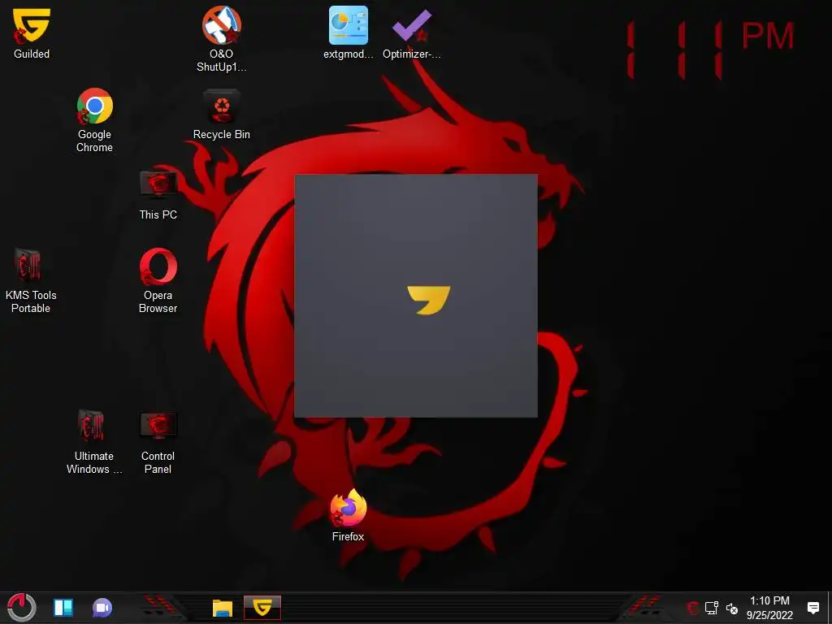Viewport: 832px width, 624px height.
Task: Open the Guilded desktop shortcut
Action: [32, 32]
